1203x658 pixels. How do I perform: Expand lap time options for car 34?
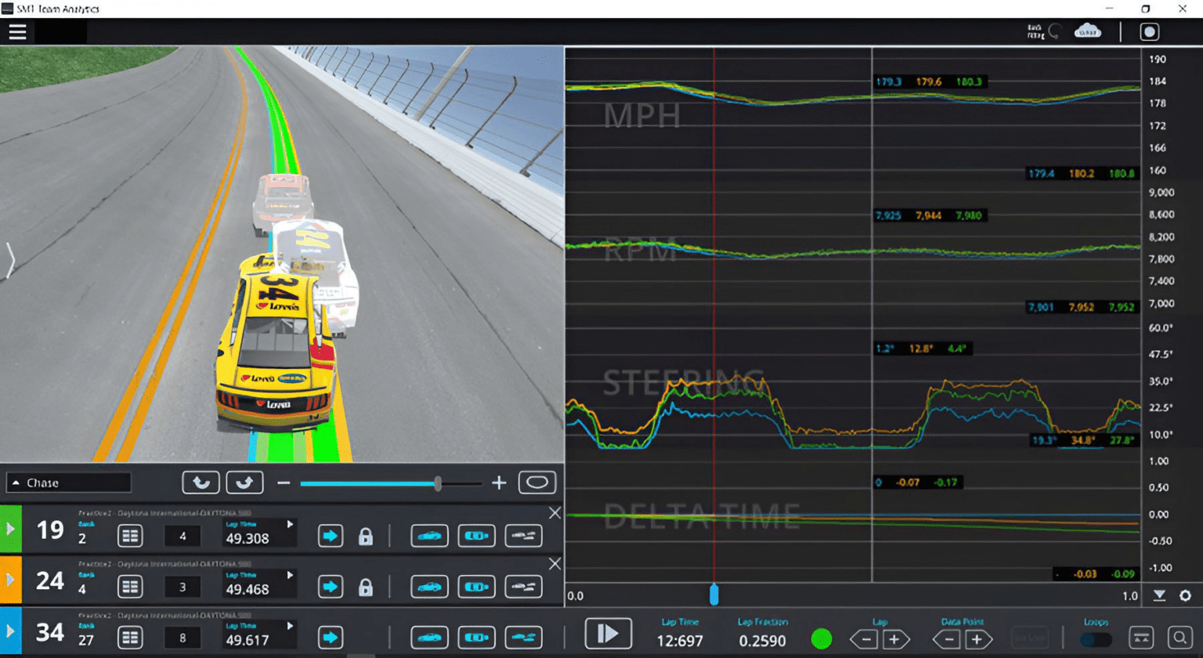click(290, 626)
